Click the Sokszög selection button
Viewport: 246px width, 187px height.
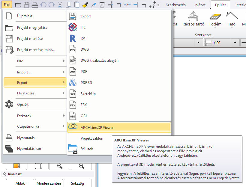click(x=77, y=183)
